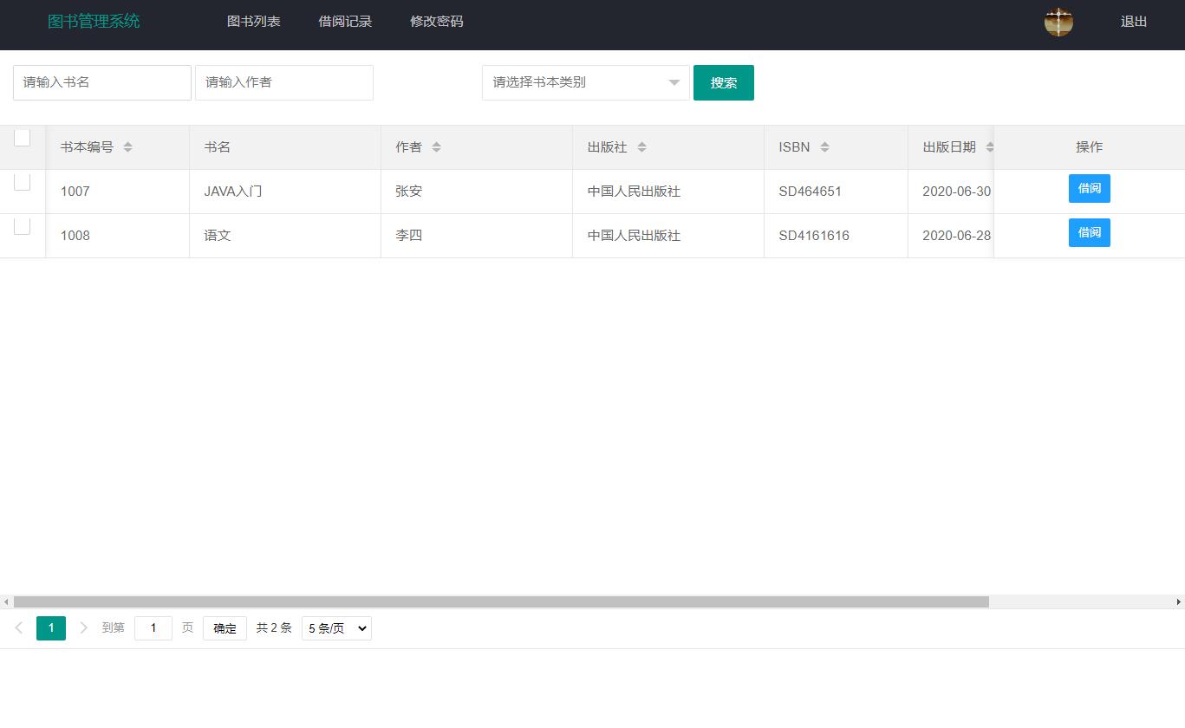Viewport: 1185px width, 728px height.
Task: Sort table by 书本编号 column
Action: [128, 146]
